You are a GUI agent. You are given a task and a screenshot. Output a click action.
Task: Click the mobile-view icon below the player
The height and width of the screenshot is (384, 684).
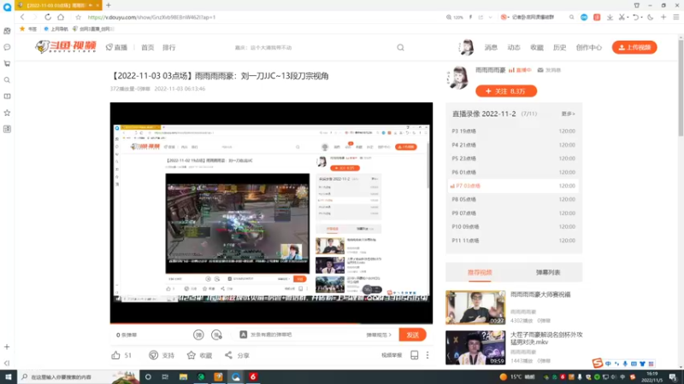pyautogui.click(x=415, y=355)
